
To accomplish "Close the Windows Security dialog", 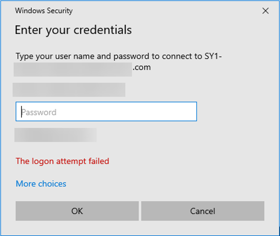I will [266, 11].
